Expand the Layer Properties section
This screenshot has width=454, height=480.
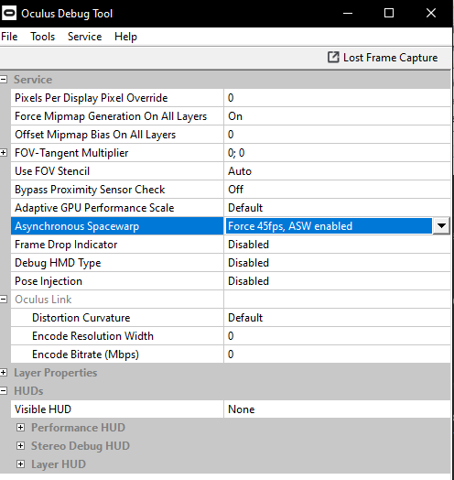click(x=4, y=373)
